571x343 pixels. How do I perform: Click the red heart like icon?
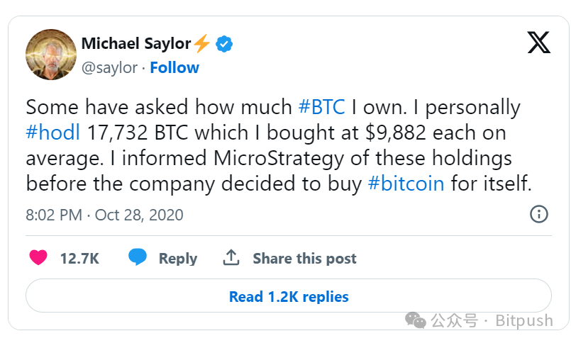[x=38, y=258]
